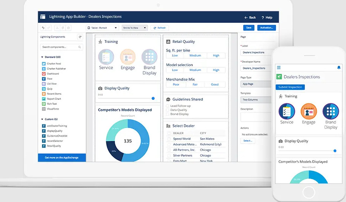This screenshot has height=202, width=346.
Task: Click the search magnifier icon
Action: pyautogui.click(x=80, y=47)
